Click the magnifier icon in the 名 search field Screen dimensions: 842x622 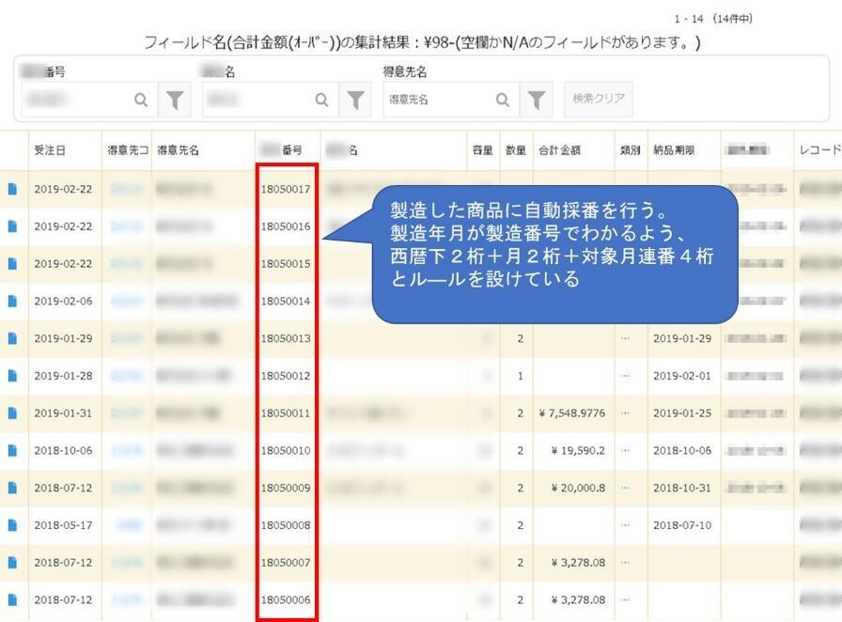tap(322, 99)
